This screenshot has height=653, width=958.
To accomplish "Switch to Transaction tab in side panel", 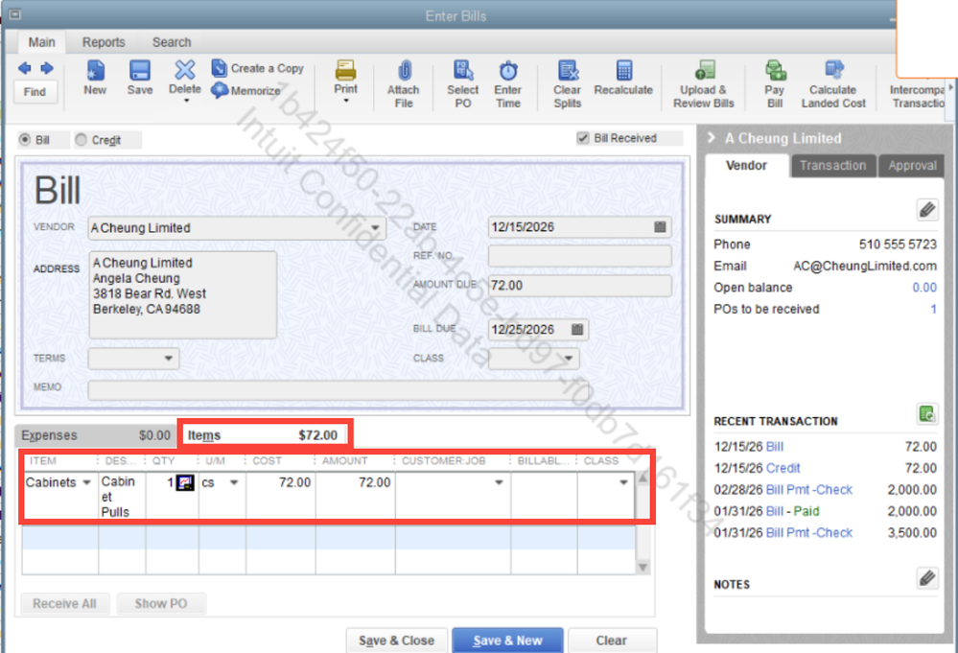I will coord(832,166).
